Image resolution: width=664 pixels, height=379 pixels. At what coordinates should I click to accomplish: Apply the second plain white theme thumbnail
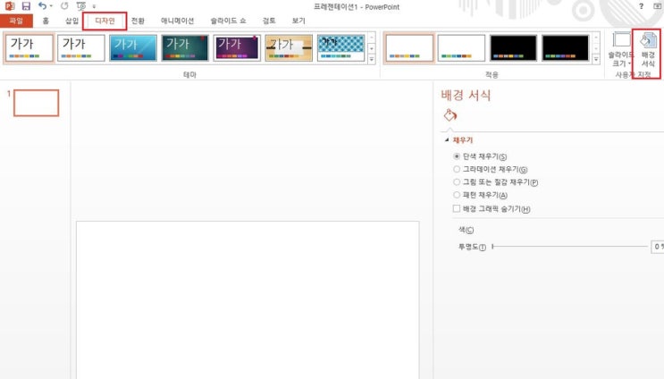[81, 48]
